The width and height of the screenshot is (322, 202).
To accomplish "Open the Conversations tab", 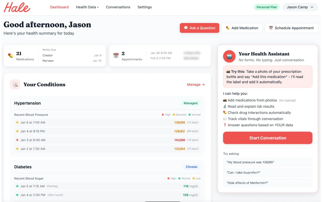I will click(118, 7).
